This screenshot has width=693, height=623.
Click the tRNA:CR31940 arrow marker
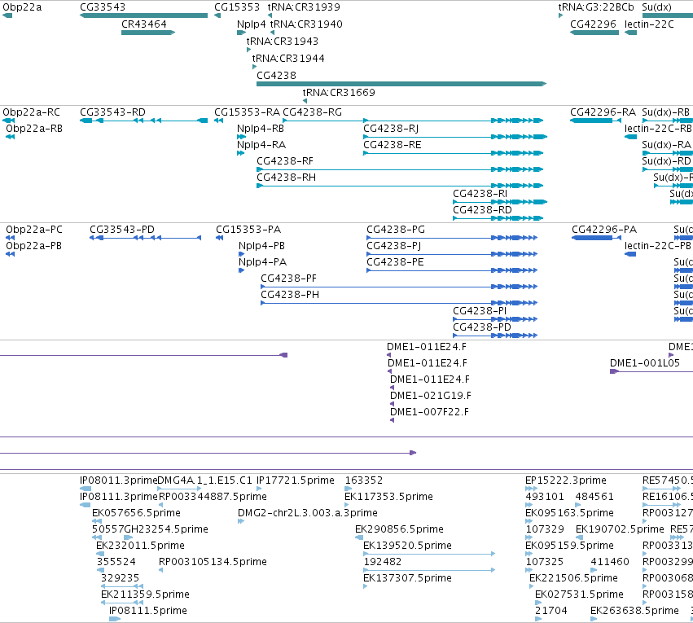(x=272, y=33)
